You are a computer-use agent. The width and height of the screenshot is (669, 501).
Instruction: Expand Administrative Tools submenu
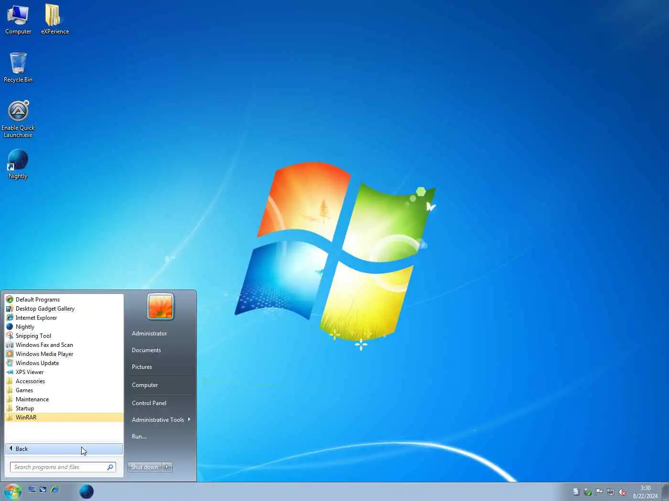pos(160,420)
